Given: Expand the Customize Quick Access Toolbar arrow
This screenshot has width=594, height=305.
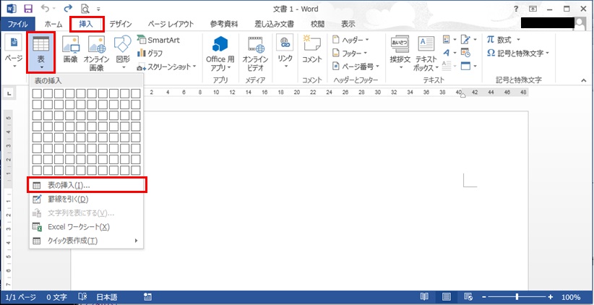Looking at the screenshot, I should (98, 9).
